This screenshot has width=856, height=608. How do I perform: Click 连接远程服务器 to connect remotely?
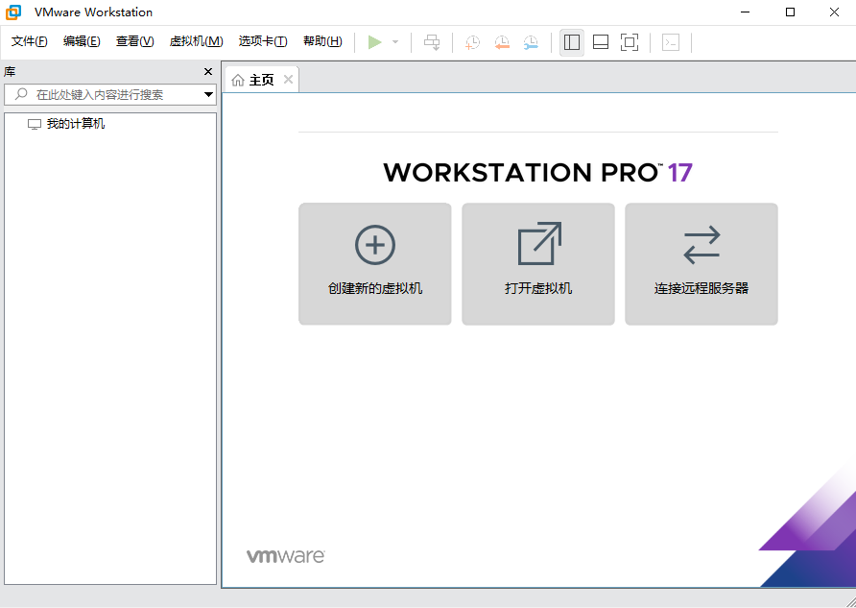701,264
